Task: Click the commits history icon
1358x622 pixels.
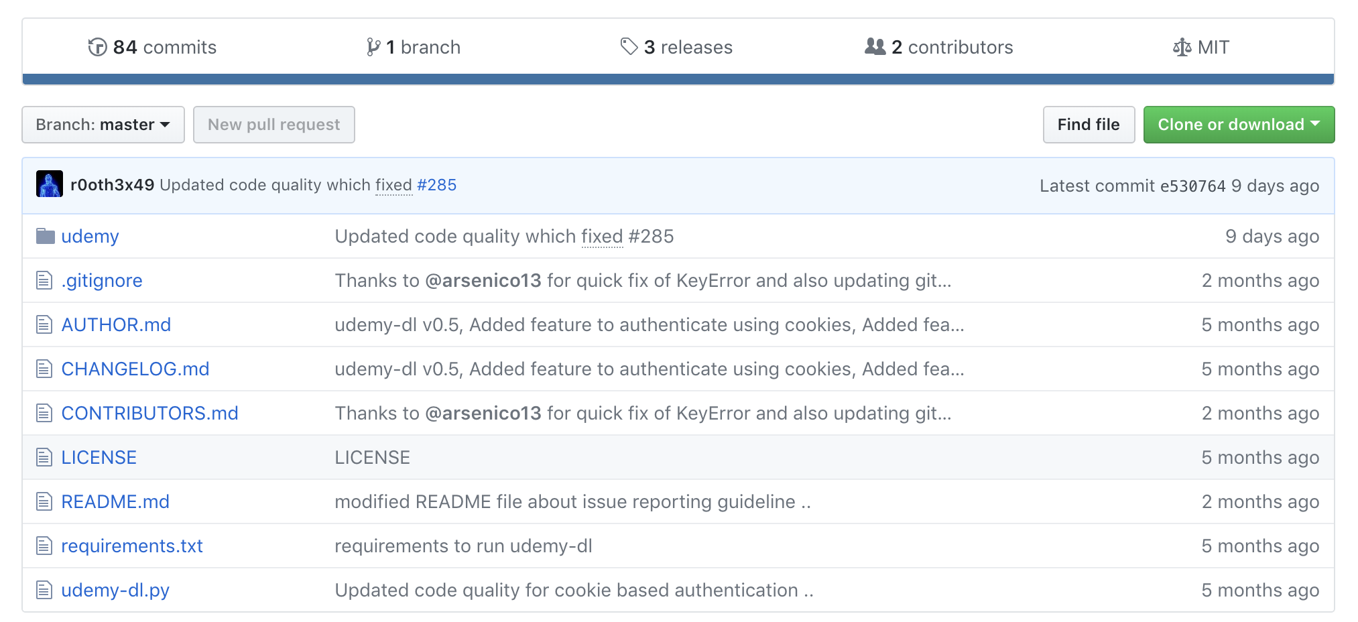Action: pyautogui.click(x=97, y=47)
